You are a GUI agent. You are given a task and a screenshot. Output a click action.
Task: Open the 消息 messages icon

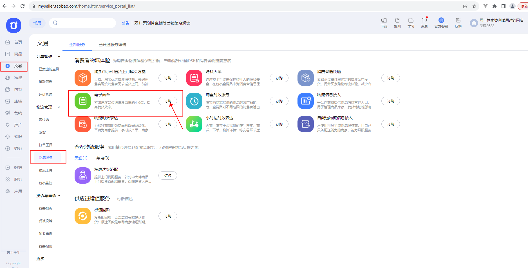click(x=424, y=22)
